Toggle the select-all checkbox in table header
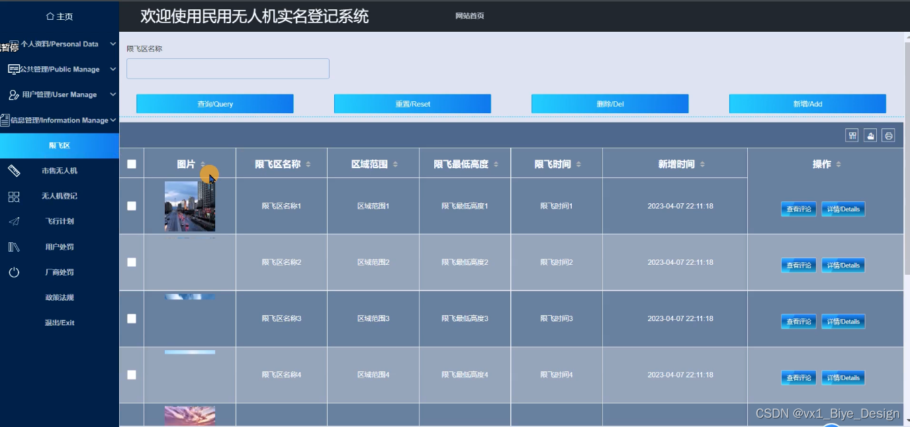The height and width of the screenshot is (427, 910). pyautogui.click(x=132, y=164)
